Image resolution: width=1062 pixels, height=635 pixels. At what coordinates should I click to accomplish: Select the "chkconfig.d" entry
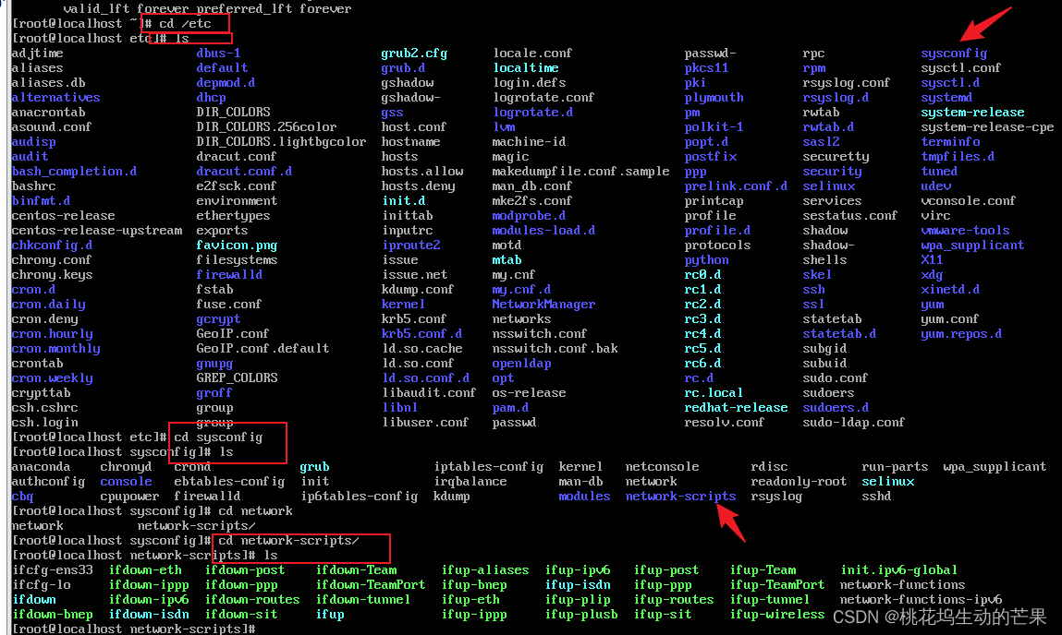tap(52, 246)
